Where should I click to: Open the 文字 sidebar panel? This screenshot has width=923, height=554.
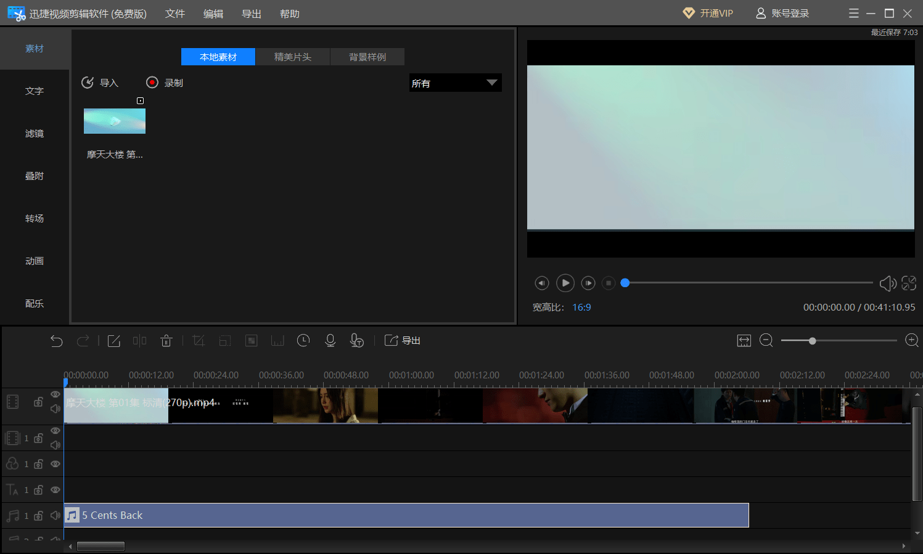(x=35, y=91)
